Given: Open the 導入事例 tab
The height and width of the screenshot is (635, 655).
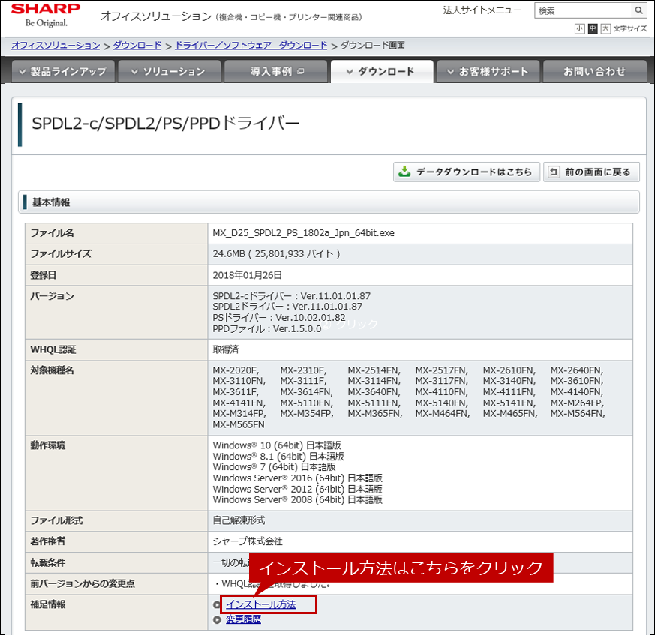Looking at the screenshot, I should 274,72.
